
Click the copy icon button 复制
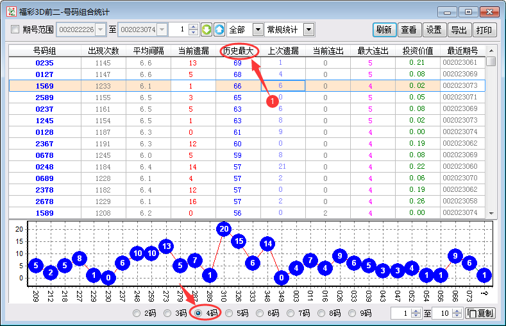click(480, 313)
